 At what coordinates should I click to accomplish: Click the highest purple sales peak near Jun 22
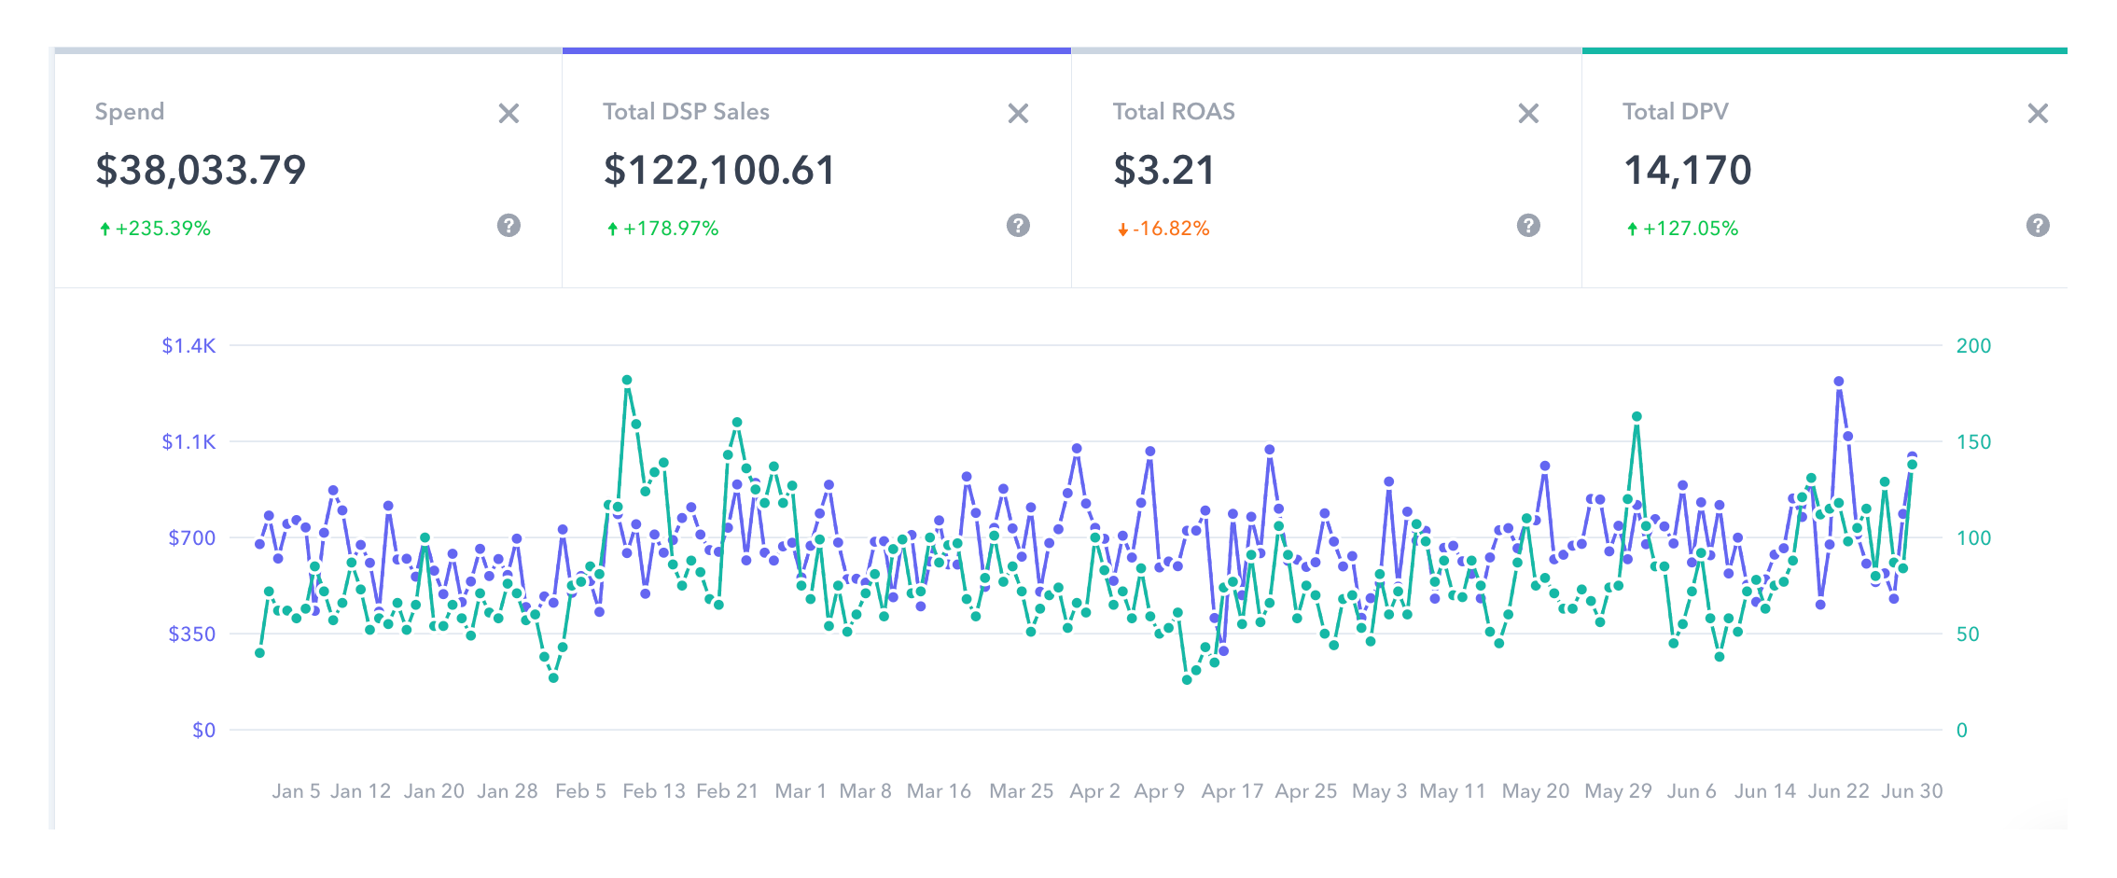(x=1838, y=382)
